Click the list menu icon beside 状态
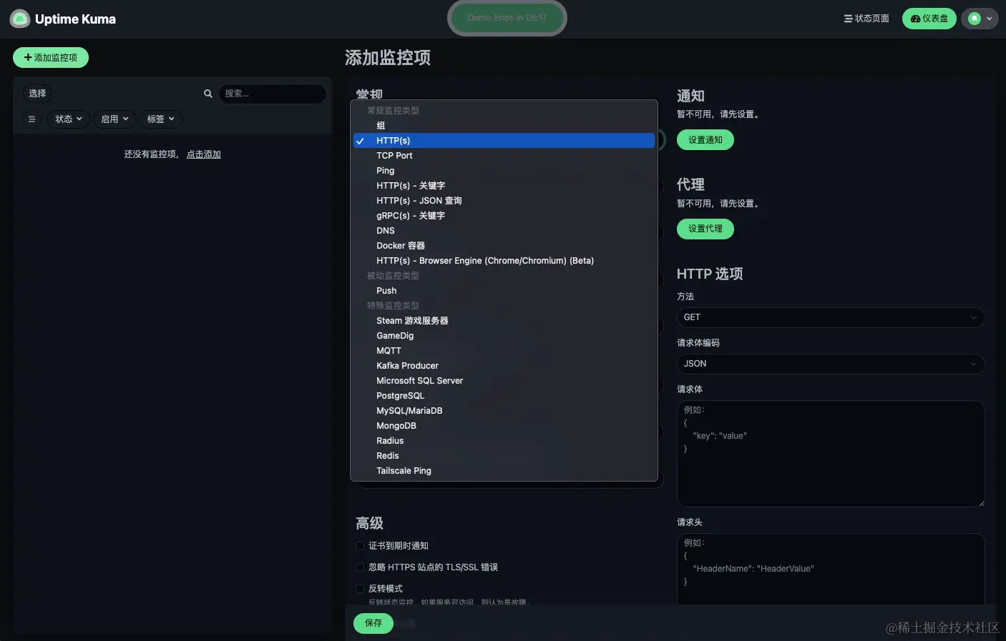The height and width of the screenshot is (641, 1006). click(x=31, y=119)
